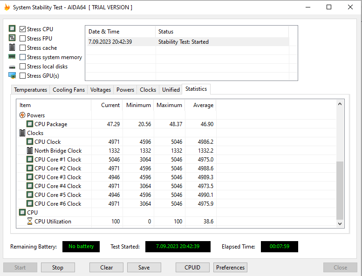The image size is (362, 276).
Task: Open the Unified tab
Action: tap(171, 90)
